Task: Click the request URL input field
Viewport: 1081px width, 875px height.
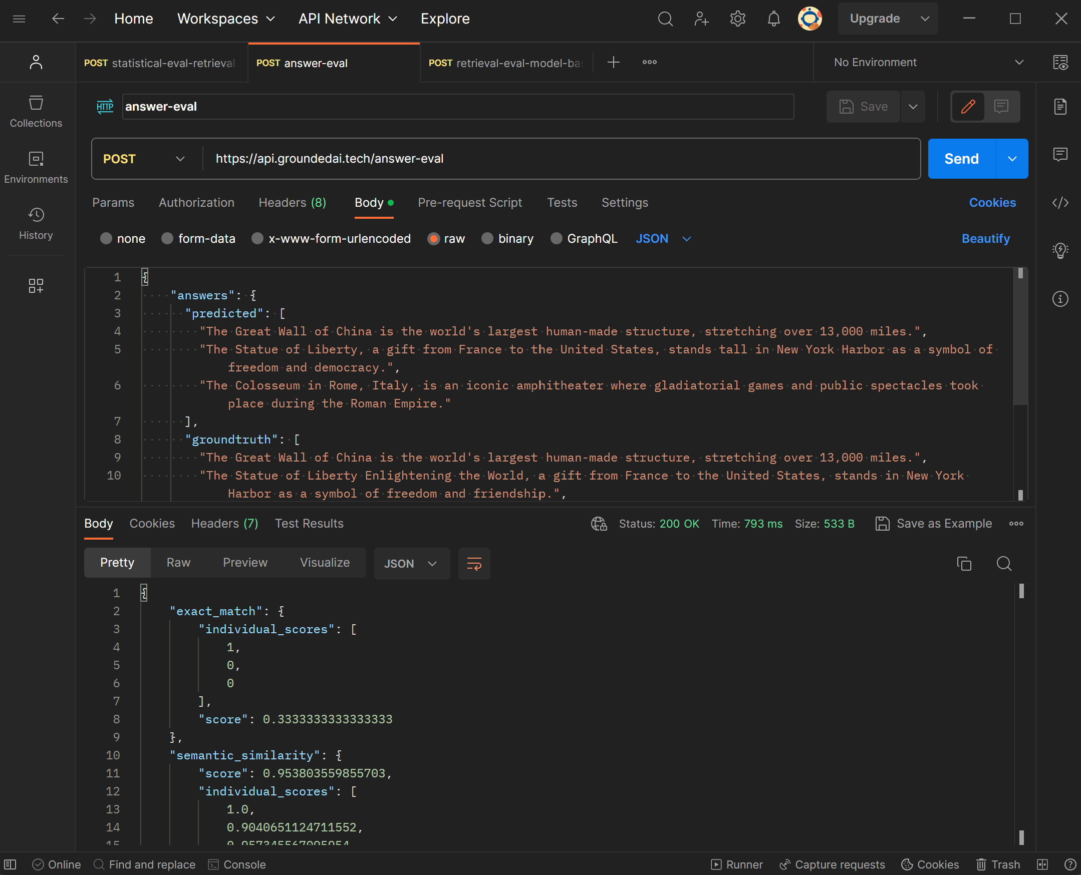Action: pos(562,159)
